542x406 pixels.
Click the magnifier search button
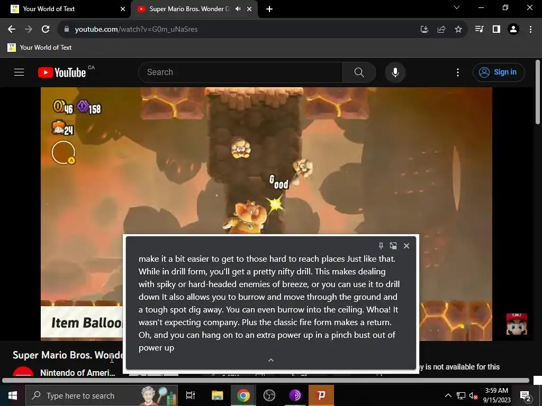(359, 72)
